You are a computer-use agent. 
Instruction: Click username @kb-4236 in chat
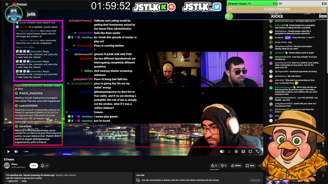279,80
